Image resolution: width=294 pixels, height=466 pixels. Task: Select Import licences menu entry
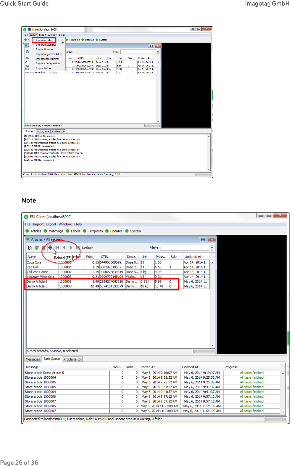pyautogui.click(x=45, y=49)
